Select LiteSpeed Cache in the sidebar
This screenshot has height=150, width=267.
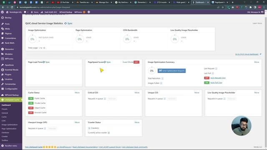(11, 100)
